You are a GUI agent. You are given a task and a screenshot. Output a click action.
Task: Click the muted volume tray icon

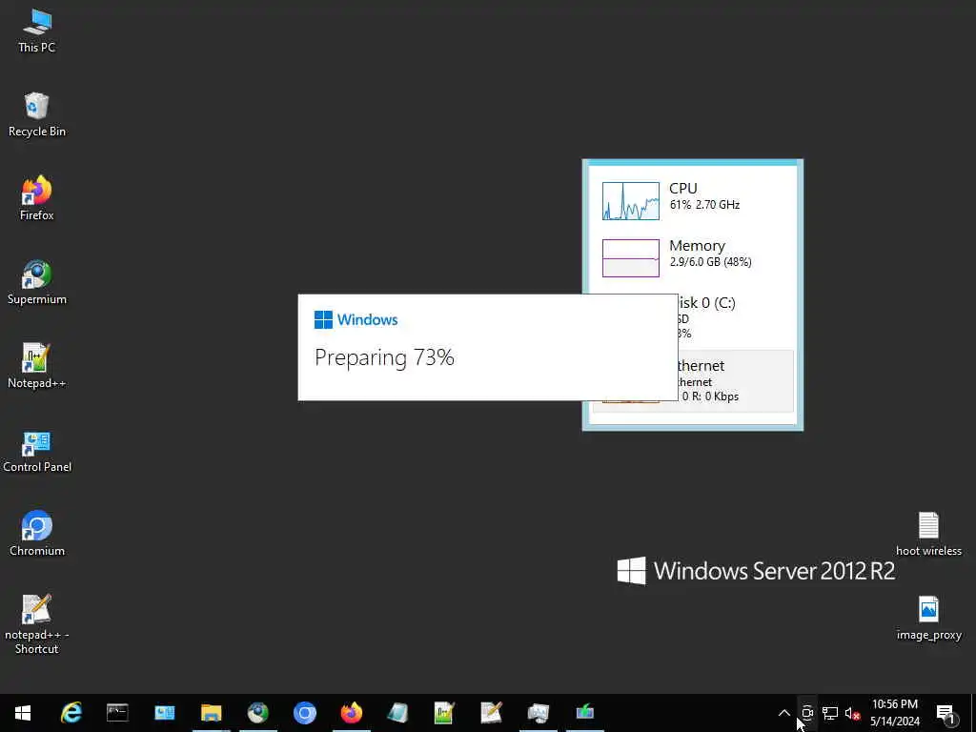pos(852,713)
